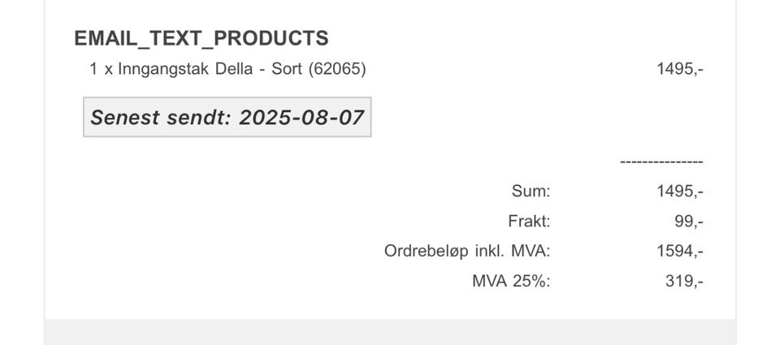Click the MVA 25%: label
Viewport: 780px width, 345px height.
(x=510, y=281)
